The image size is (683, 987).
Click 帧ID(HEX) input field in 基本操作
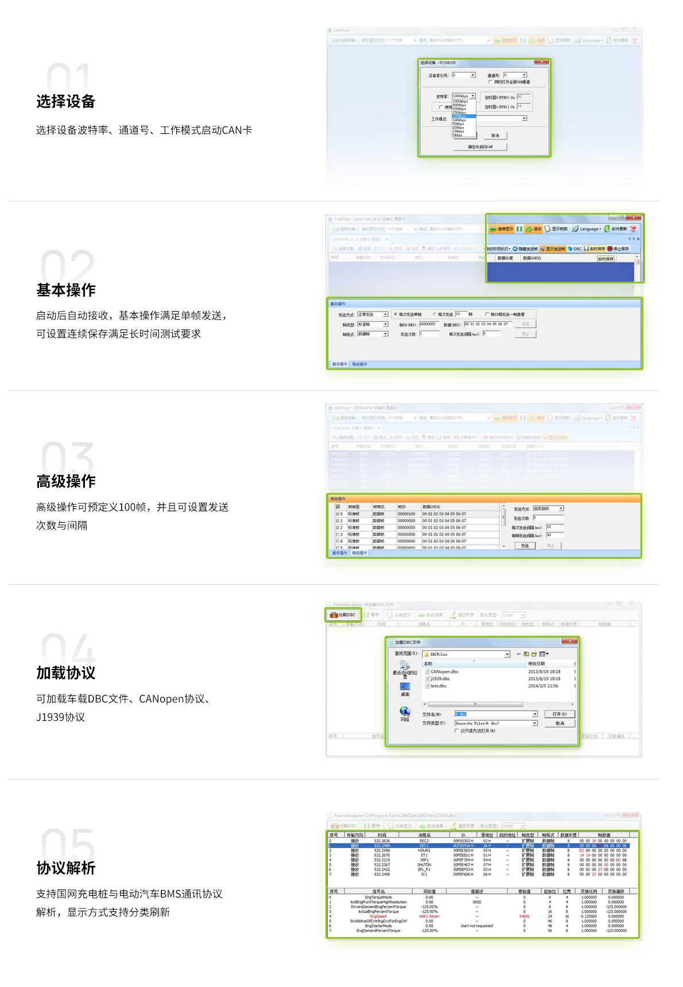pyautogui.click(x=429, y=324)
